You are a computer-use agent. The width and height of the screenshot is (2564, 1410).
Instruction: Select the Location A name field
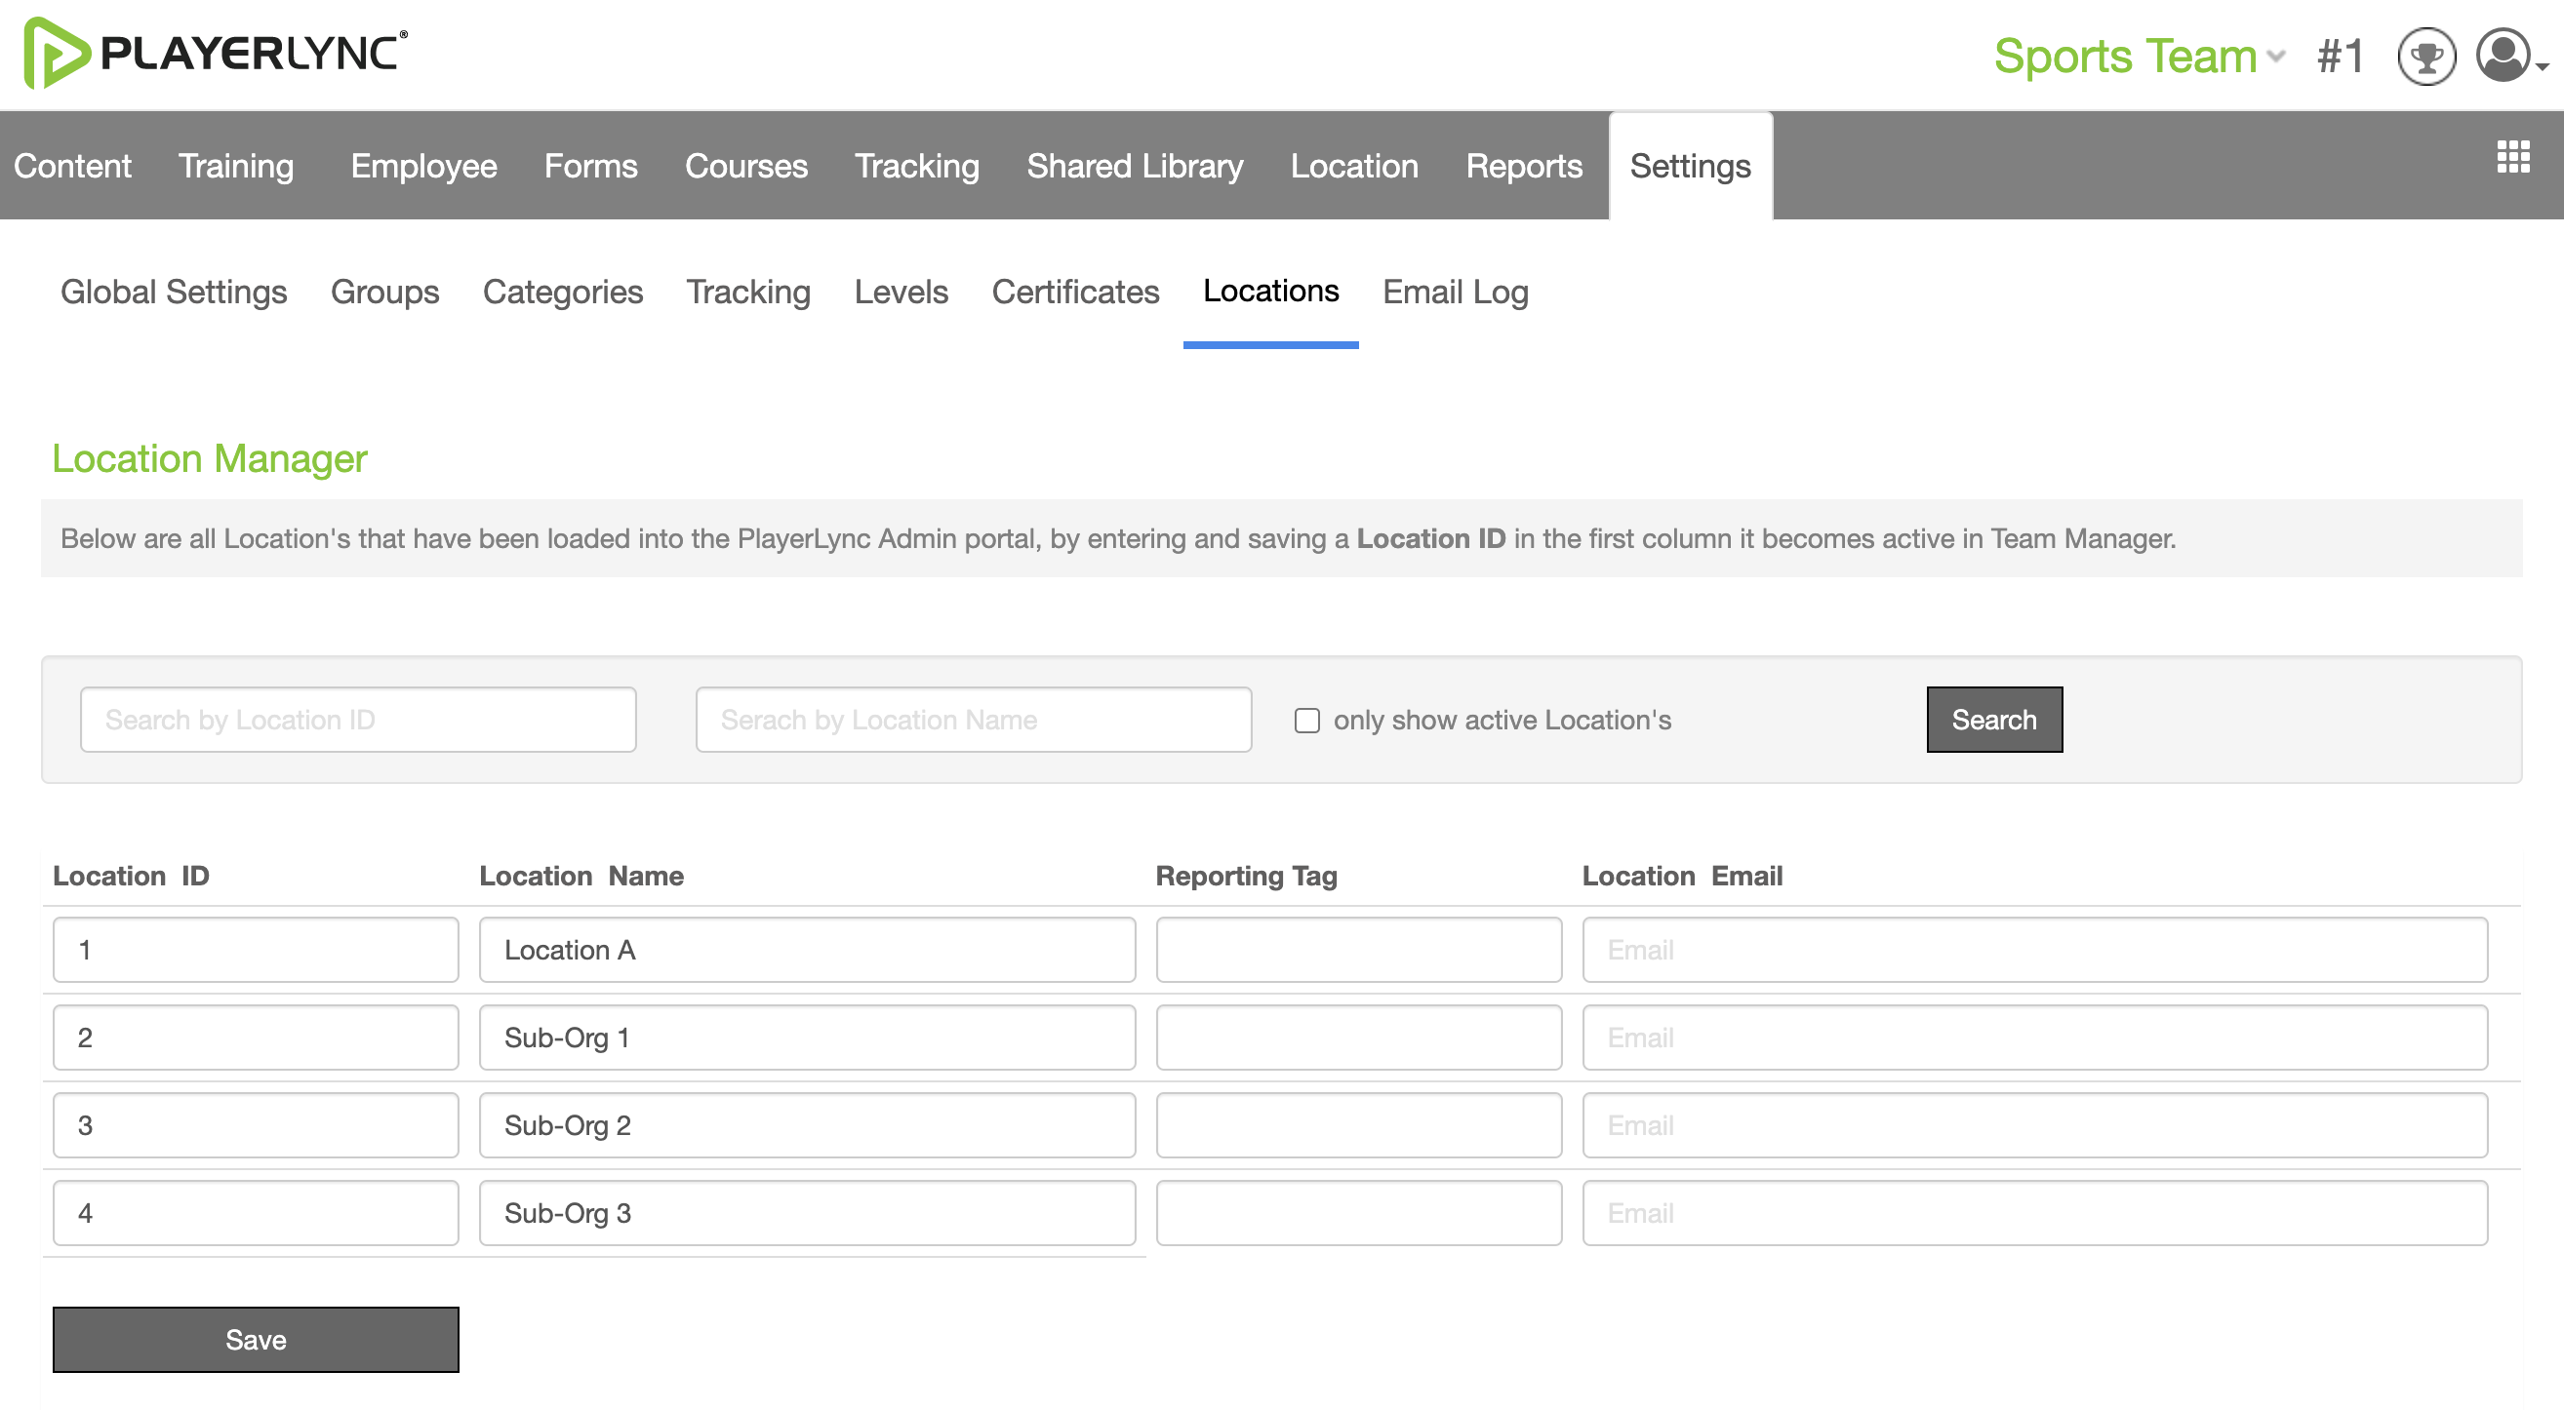click(x=807, y=950)
